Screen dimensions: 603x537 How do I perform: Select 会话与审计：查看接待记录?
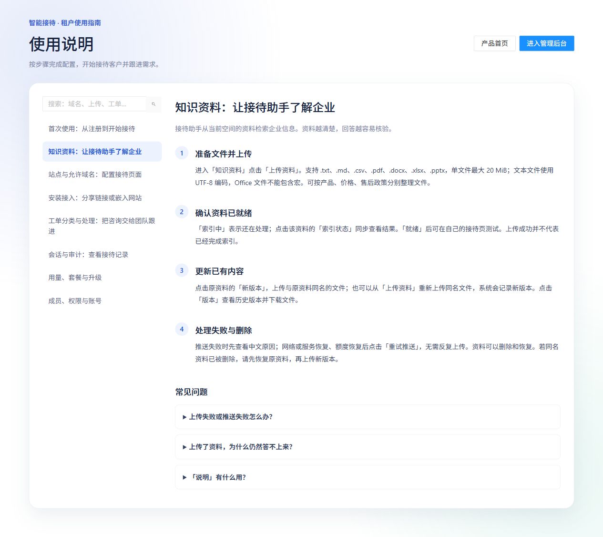102,255
